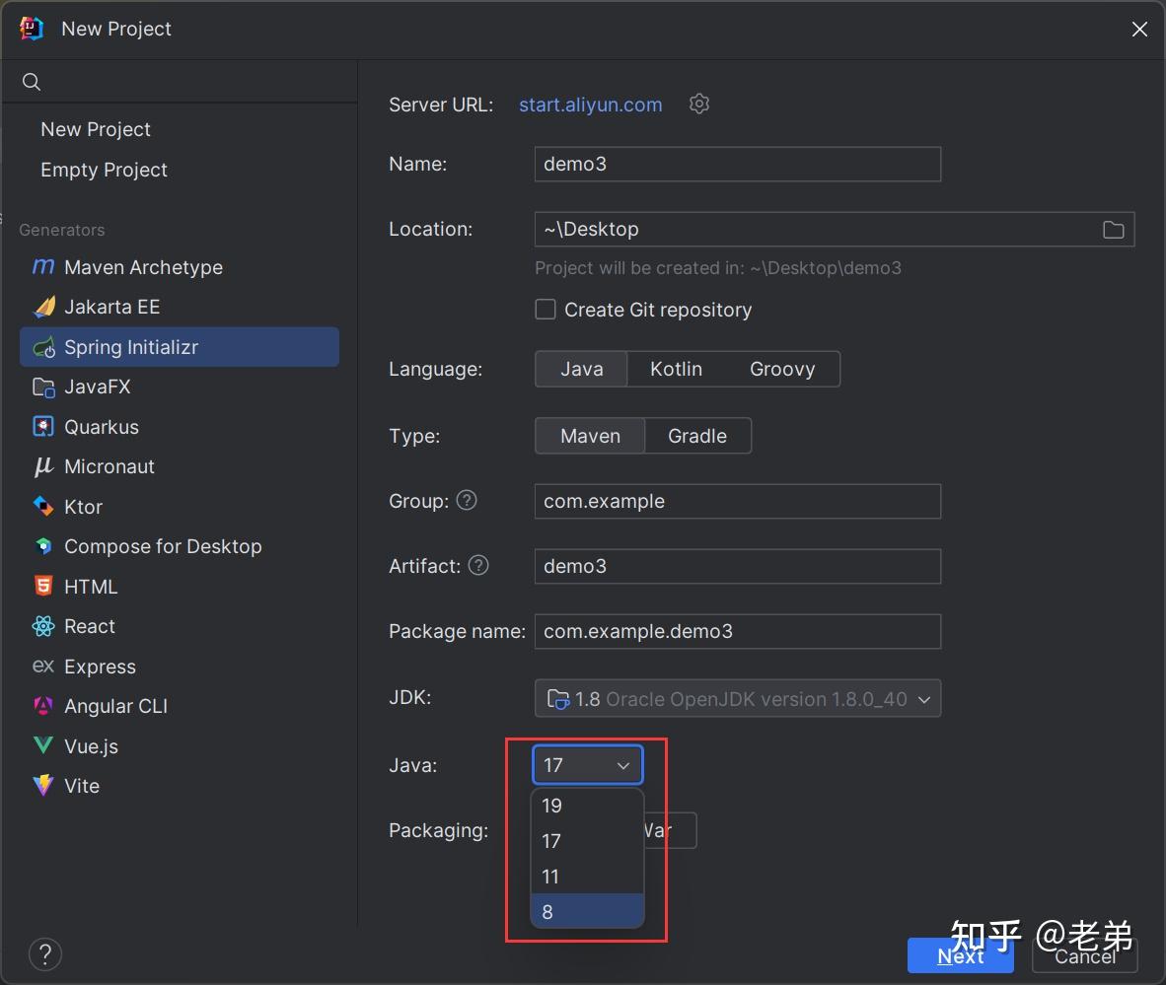Click the help question mark button
The width and height of the screenshot is (1166, 985).
pyautogui.click(x=45, y=953)
